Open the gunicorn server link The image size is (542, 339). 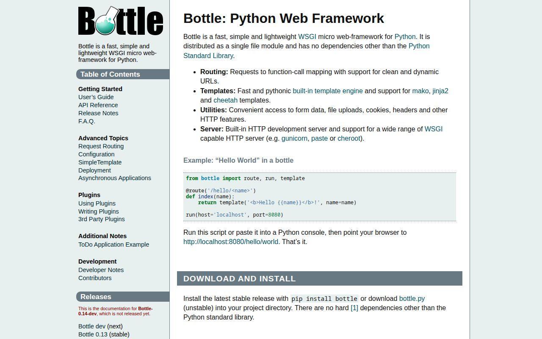(294, 139)
